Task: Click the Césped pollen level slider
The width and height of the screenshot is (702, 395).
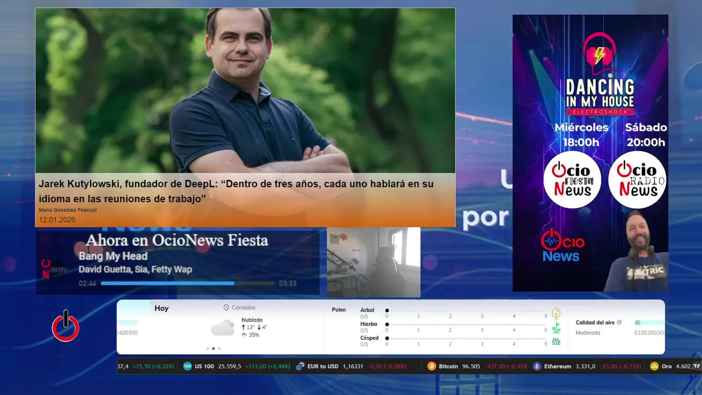Action: click(466, 338)
